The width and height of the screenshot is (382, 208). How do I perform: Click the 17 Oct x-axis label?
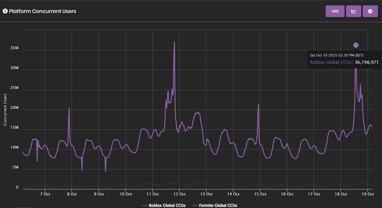point(314,194)
